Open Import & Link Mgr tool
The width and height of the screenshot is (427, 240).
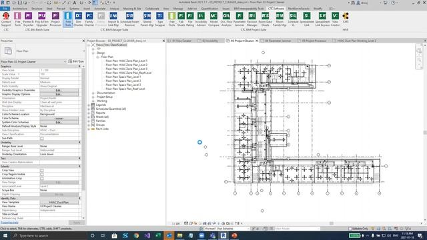[113, 19]
